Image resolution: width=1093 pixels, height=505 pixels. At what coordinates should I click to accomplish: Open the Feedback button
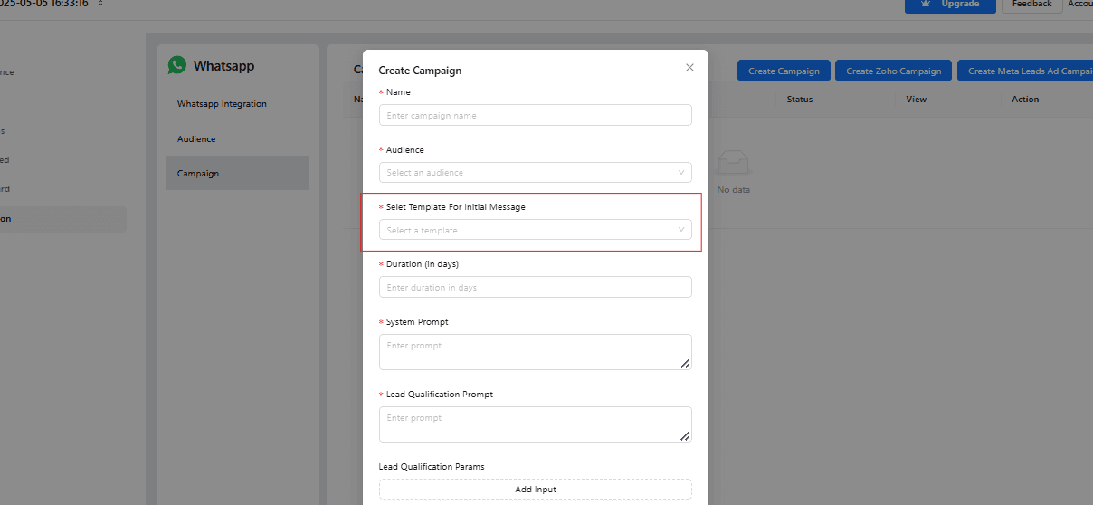tap(1031, 5)
